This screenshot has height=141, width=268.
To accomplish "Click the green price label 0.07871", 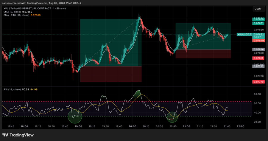I will [258, 23].
